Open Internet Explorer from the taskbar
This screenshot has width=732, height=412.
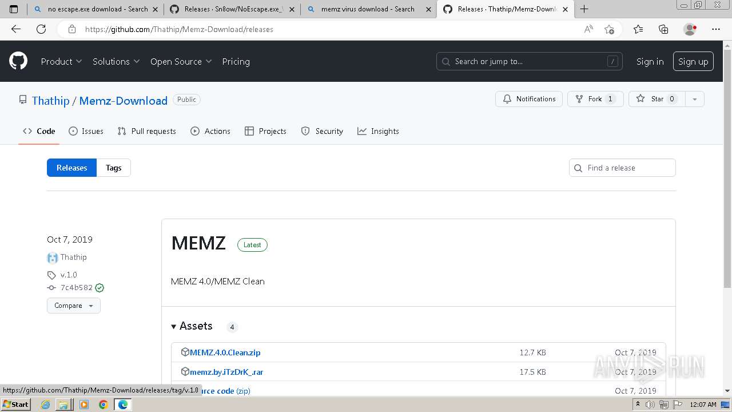click(x=46, y=405)
